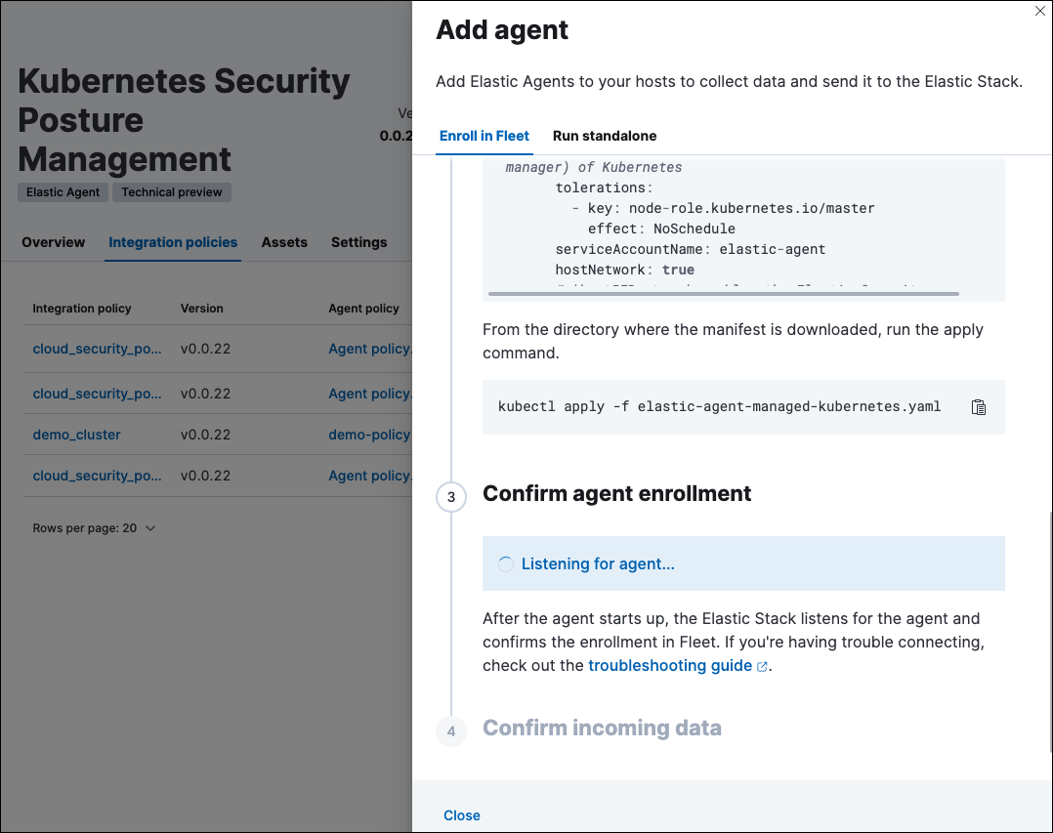The height and width of the screenshot is (833, 1053).
Task: Click the grayed step 4 circle indicator
Action: (450, 730)
